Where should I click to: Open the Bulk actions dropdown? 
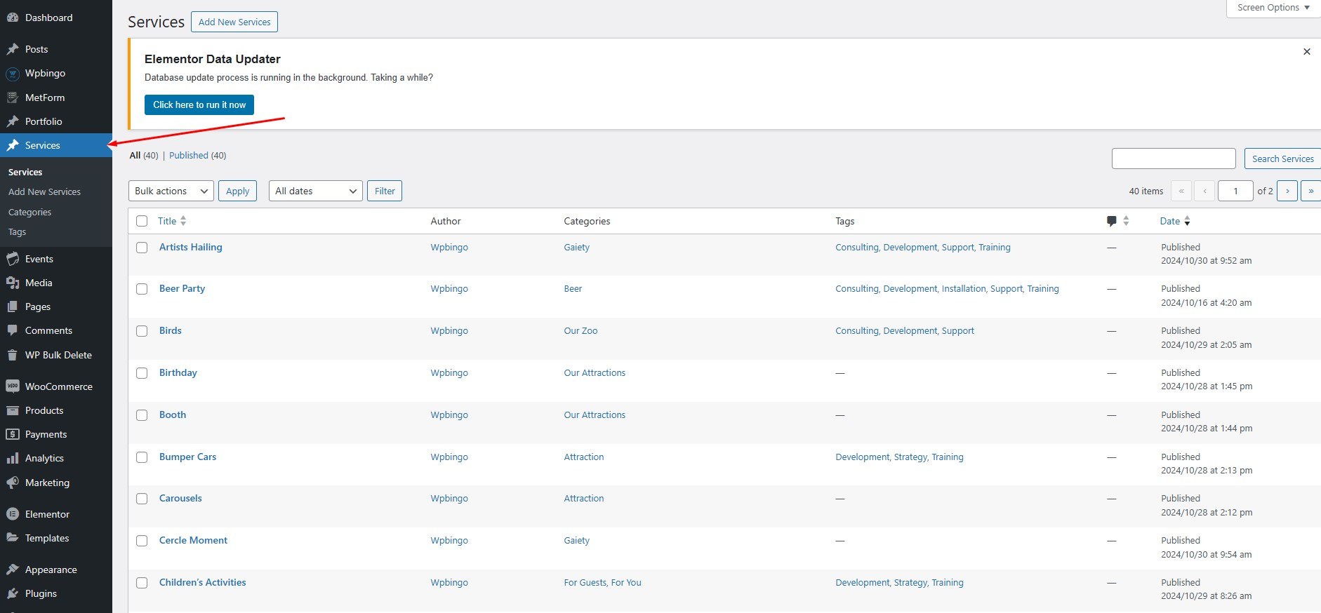pyautogui.click(x=171, y=191)
